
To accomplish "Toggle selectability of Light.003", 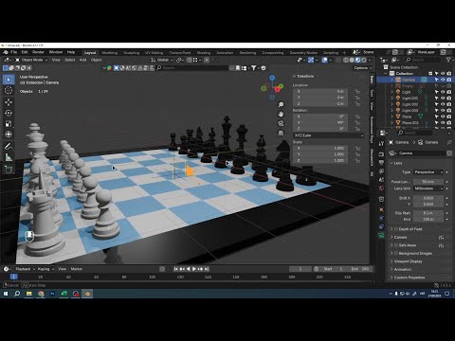I will click(437, 111).
